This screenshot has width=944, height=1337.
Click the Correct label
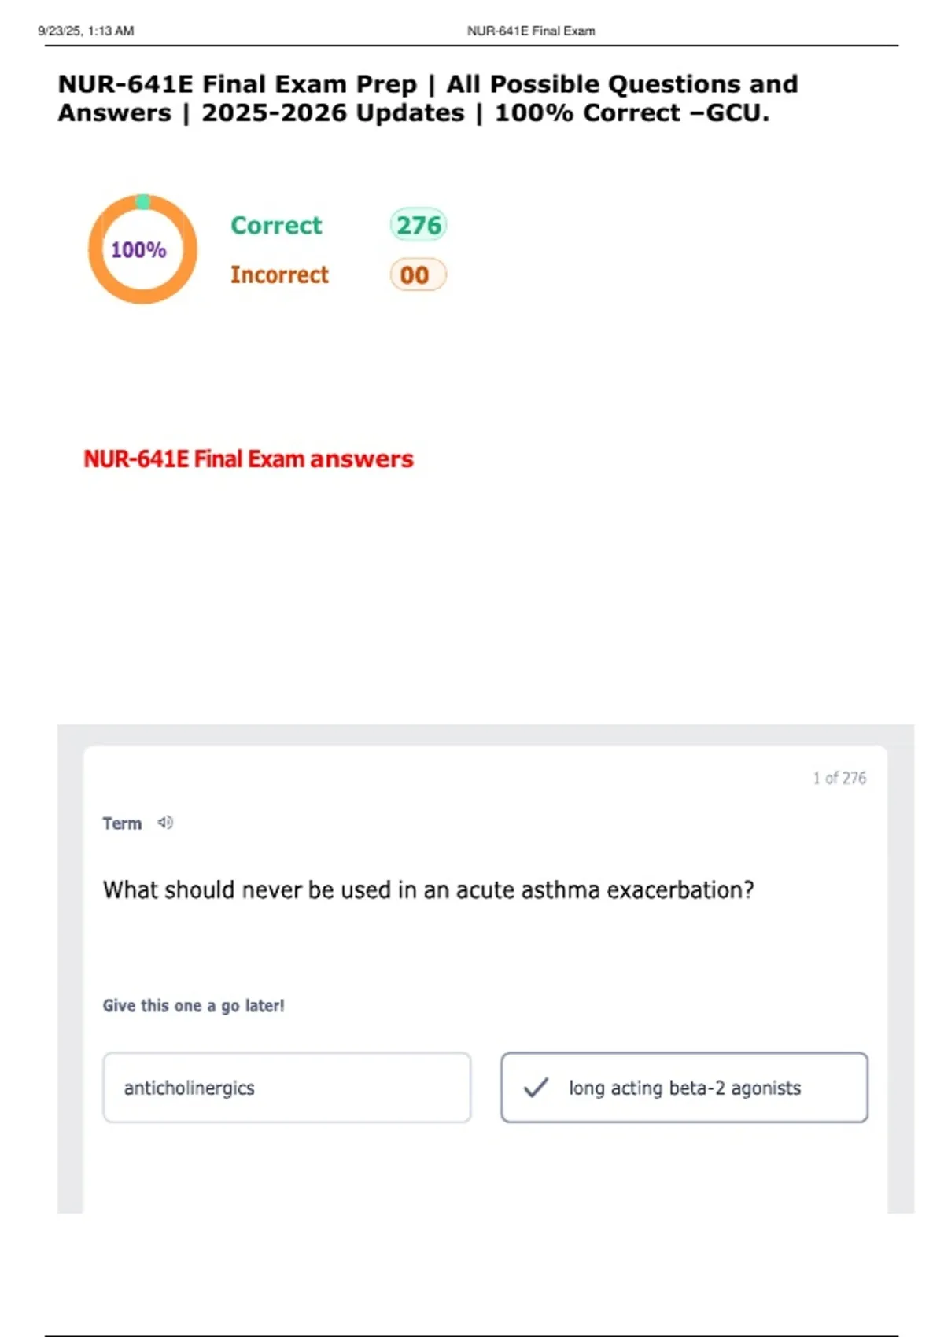tap(276, 226)
